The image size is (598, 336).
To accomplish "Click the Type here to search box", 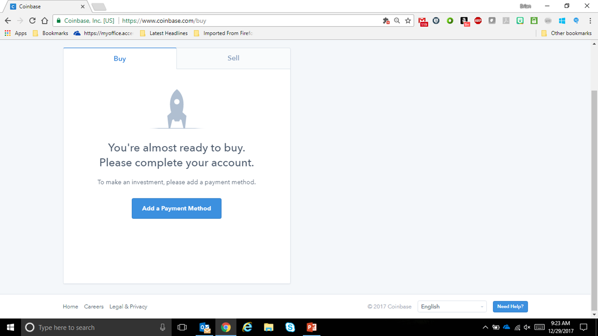I will (96, 327).
